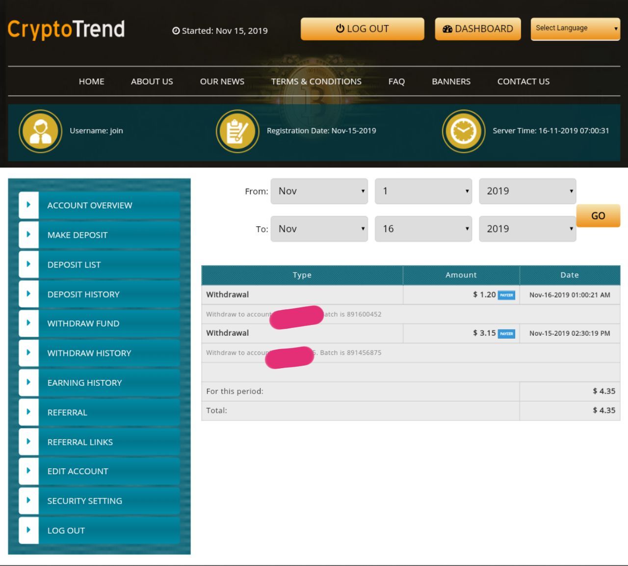Click the arrow icon beside Withdraw History
This screenshot has height=566, width=628.
[x=28, y=352]
